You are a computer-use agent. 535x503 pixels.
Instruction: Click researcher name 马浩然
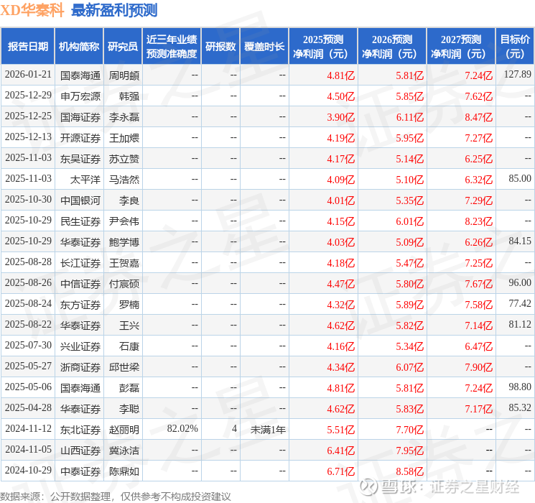(x=124, y=180)
